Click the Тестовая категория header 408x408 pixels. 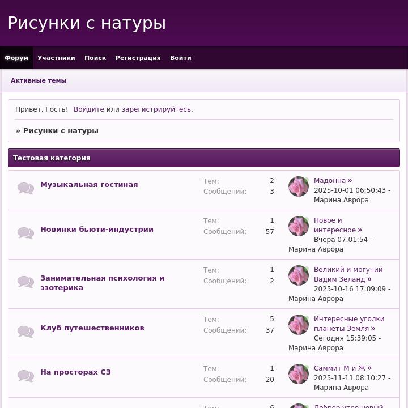[x=52, y=158]
